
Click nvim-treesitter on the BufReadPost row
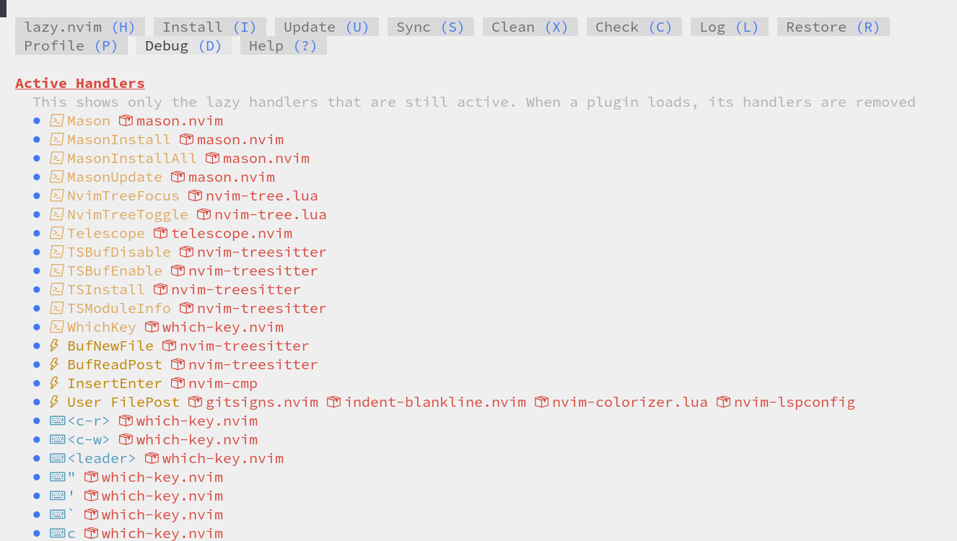253,364
